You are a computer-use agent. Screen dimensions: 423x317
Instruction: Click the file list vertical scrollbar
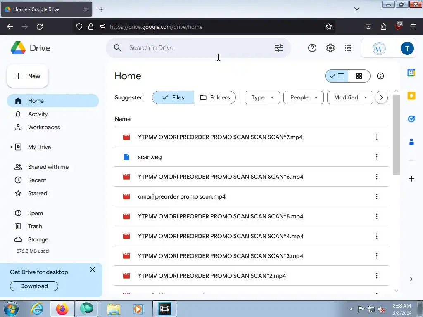pyautogui.click(x=396, y=134)
